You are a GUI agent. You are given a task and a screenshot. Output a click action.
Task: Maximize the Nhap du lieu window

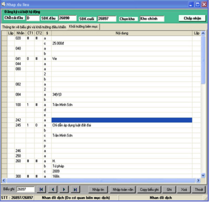197,4
